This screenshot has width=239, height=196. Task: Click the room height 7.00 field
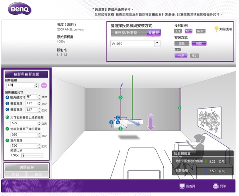click(24, 146)
